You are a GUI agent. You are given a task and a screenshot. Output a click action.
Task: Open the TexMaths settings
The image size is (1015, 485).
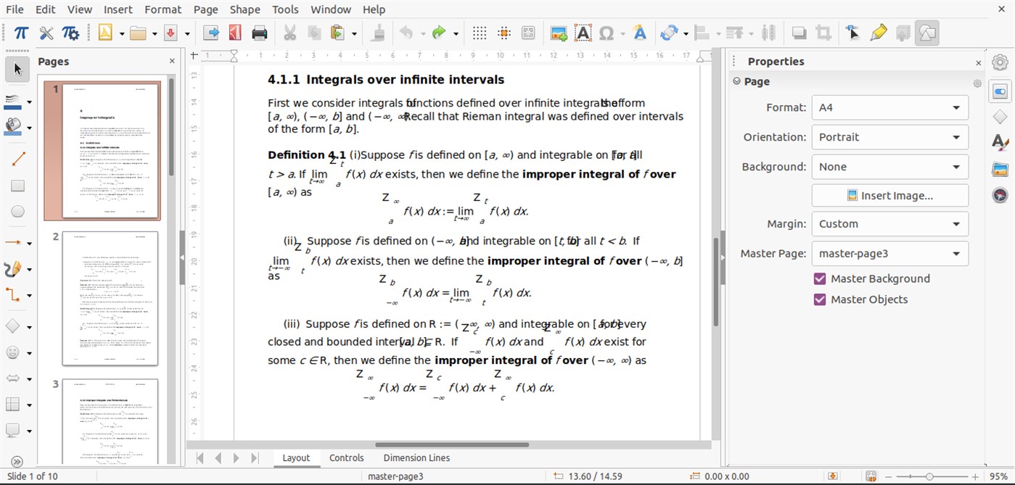(x=70, y=32)
